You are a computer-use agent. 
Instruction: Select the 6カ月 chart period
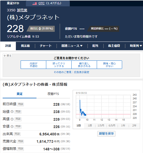coord(112,125)
